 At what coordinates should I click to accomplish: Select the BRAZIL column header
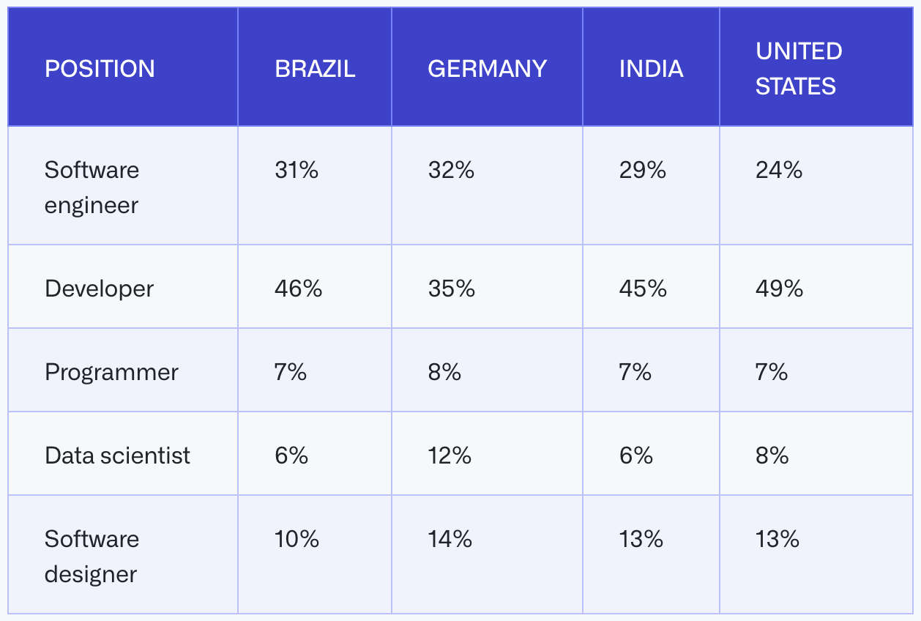tap(315, 69)
